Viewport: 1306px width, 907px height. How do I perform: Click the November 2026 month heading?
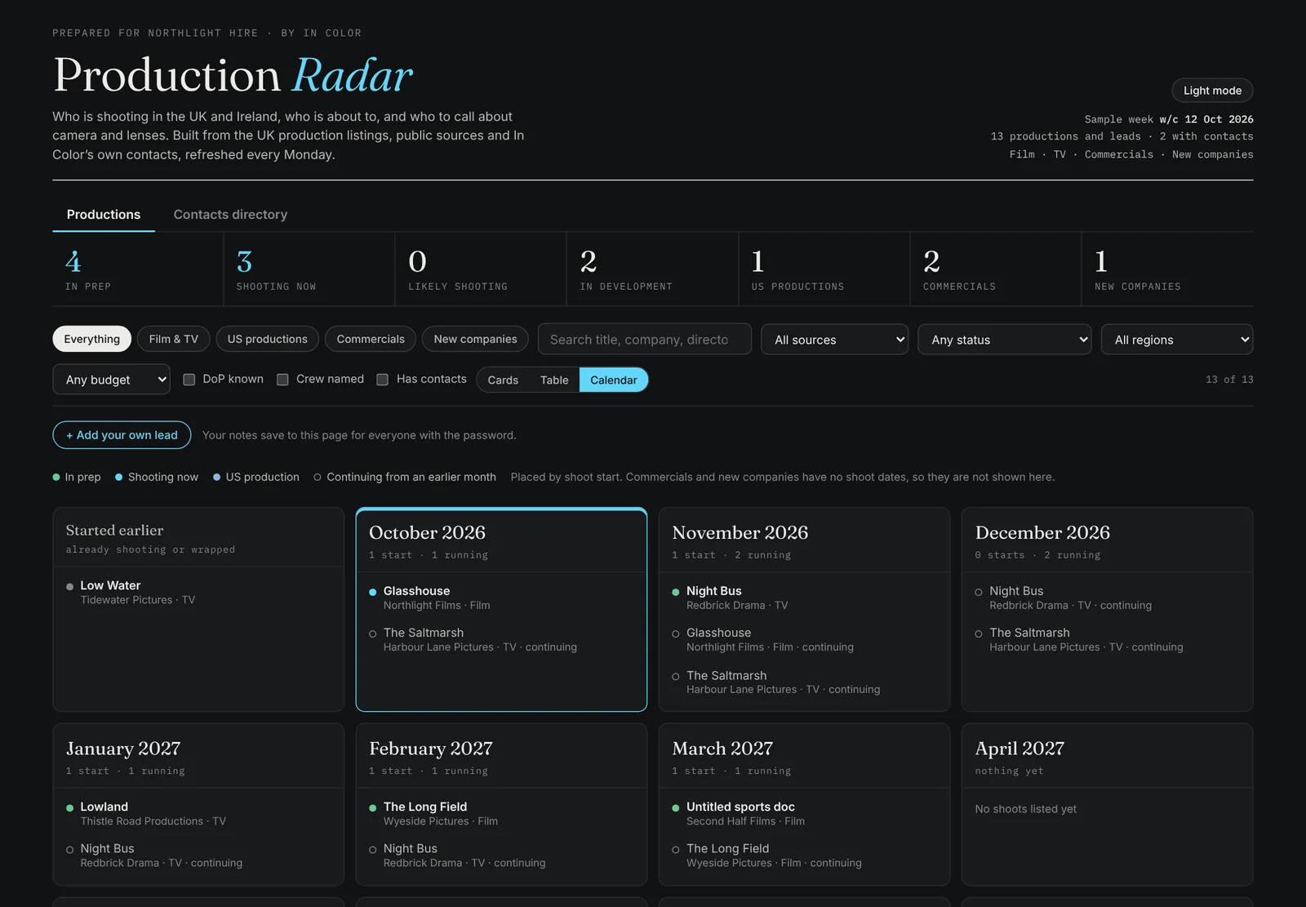tap(740, 533)
